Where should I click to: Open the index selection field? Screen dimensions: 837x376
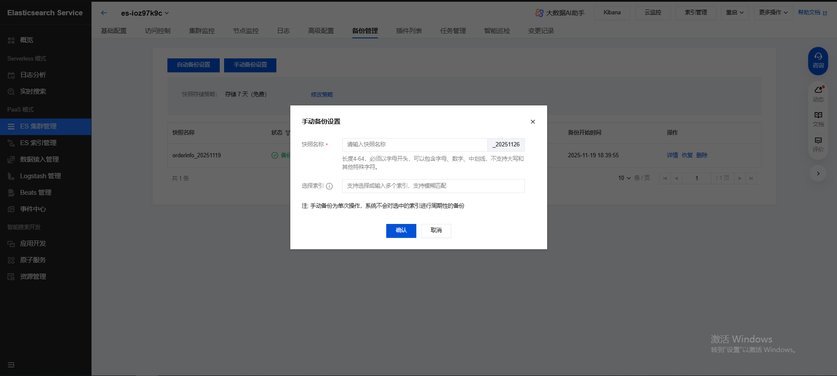coord(433,186)
